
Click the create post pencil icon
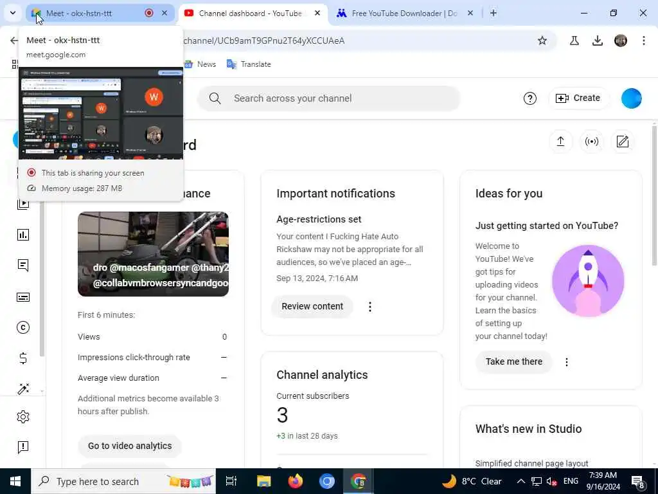pyautogui.click(x=623, y=142)
